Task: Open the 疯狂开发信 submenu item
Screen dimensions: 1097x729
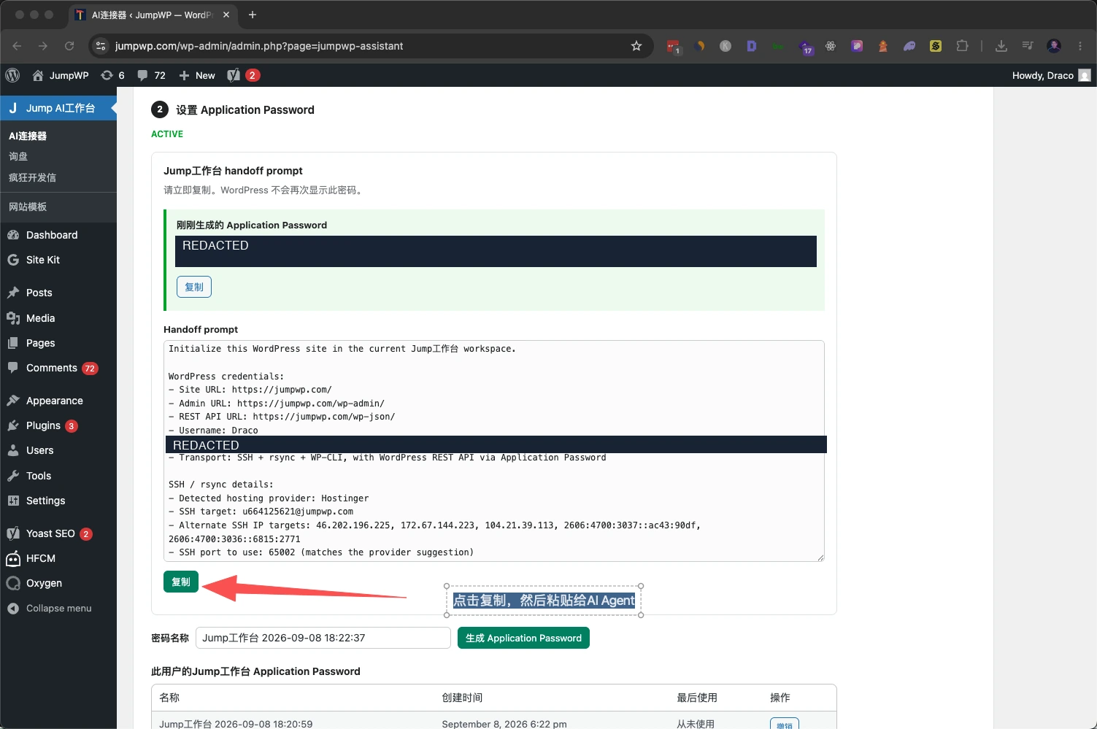Action: tap(32, 177)
